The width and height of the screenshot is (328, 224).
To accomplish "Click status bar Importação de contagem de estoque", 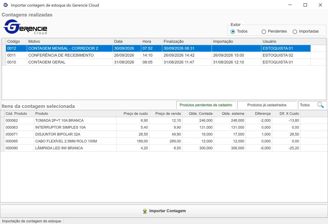I will (x=32, y=221).
